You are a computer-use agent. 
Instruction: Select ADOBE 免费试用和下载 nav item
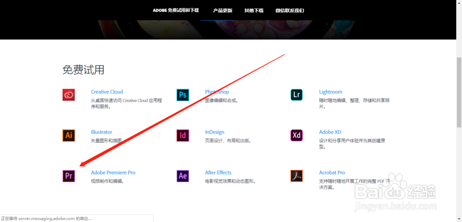coord(176,10)
